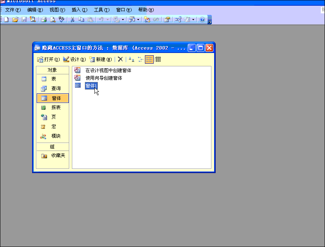Select 在设计视图中创建窗体 entry
Viewport: 325px width, 247px height.
click(108, 71)
